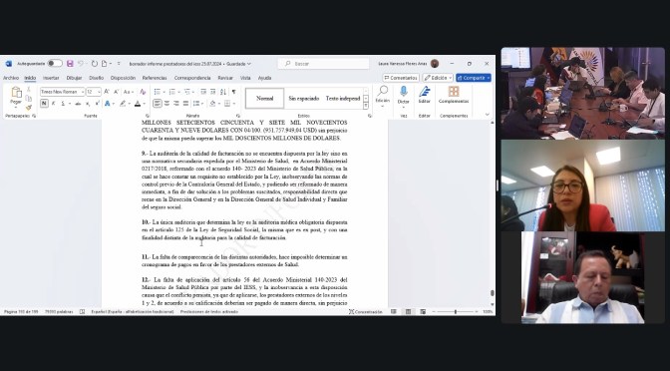670x371 pixels.
Task: Click the Increase indent icon
Action: click(x=212, y=92)
